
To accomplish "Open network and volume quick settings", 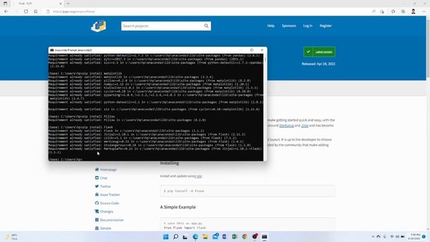I will point(397,237).
